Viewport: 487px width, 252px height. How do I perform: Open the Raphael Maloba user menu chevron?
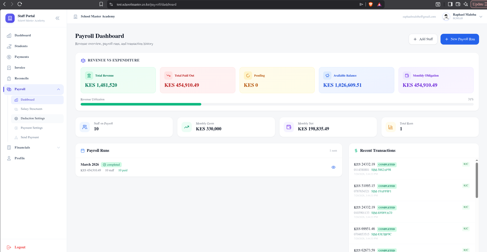click(x=481, y=17)
